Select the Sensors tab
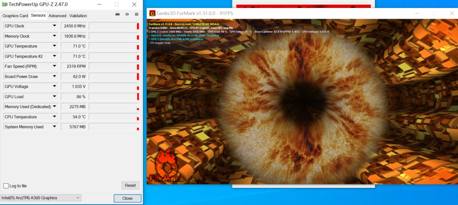 pyautogui.click(x=38, y=15)
